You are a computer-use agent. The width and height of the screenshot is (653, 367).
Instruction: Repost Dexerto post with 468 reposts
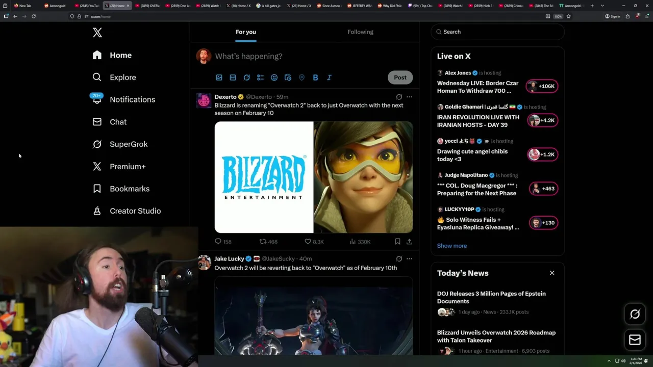pyautogui.click(x=268, y=242)
